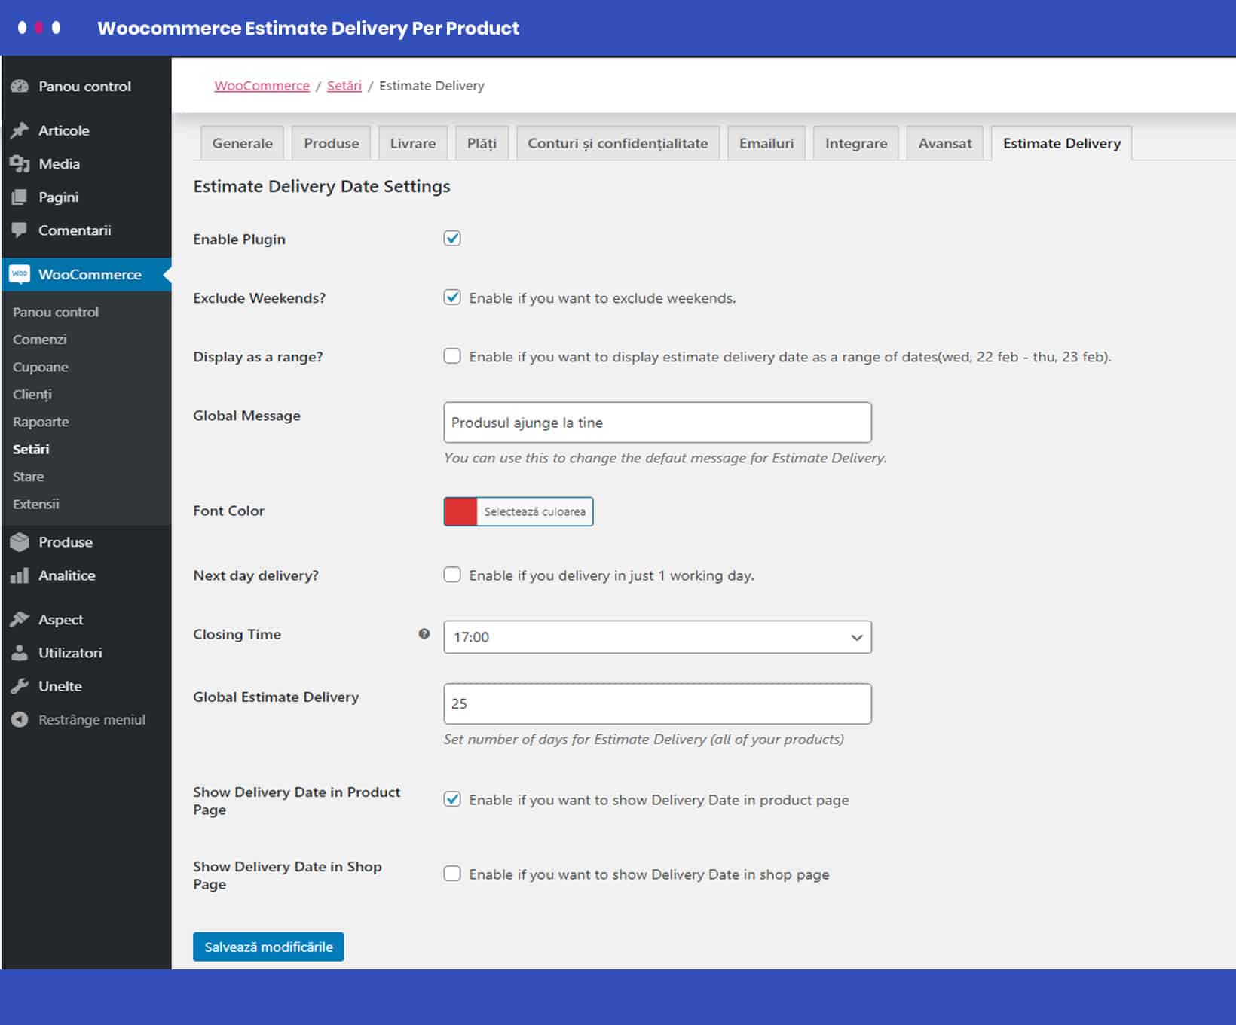The image size is (1236, 1025).
Task: Click the Panou control dashboard icon
Action: [x=20, y=87]
